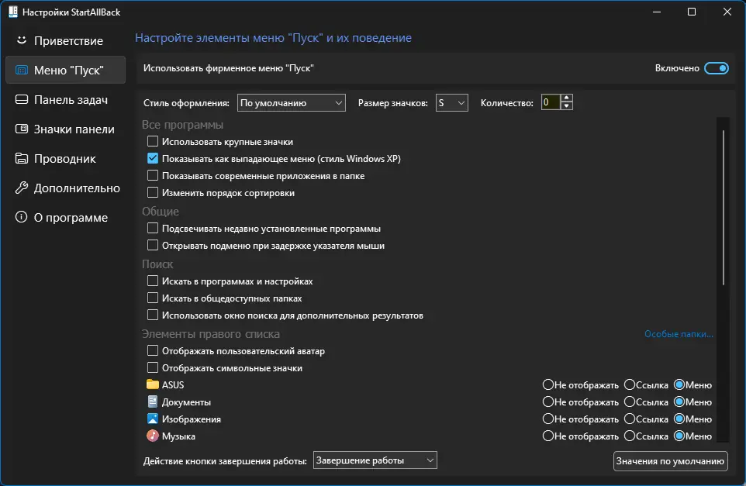Image resolution: width=746 pixels, height=486 pixels.
Task: Click the Музыка music note icon
Action: pos(152,436)
